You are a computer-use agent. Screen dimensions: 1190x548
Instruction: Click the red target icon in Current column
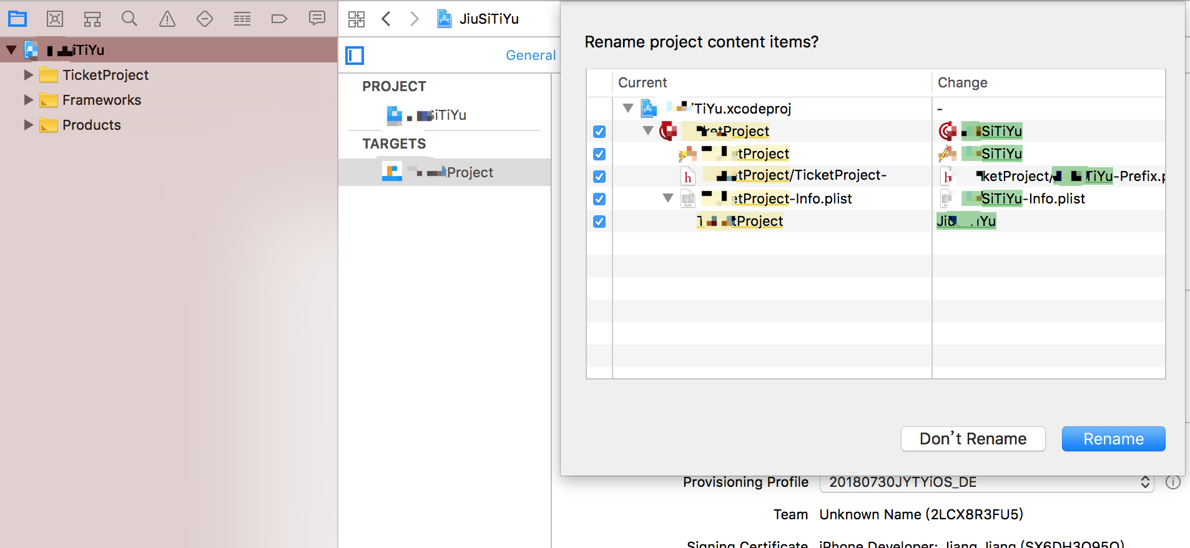[669, 131]
